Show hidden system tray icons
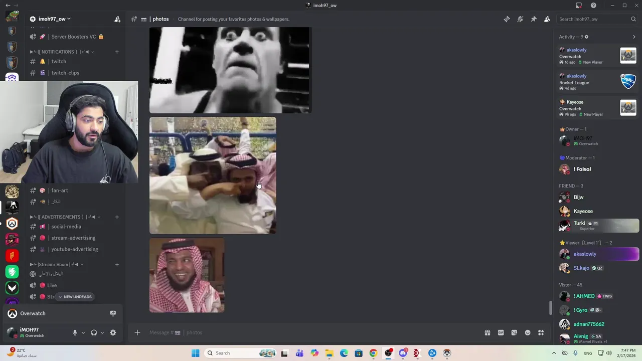The height and width of the screenshot is (361, 642). (x=554, y=353)
